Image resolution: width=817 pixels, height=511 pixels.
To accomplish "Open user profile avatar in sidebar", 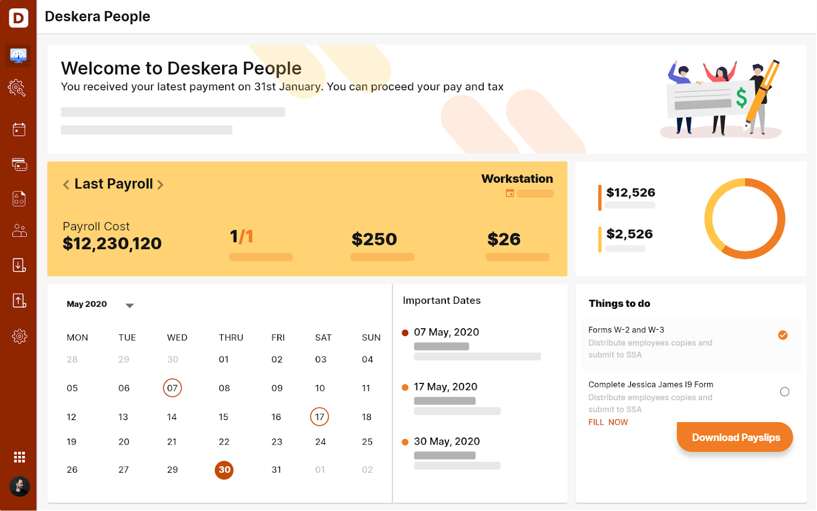I will 19,486.
